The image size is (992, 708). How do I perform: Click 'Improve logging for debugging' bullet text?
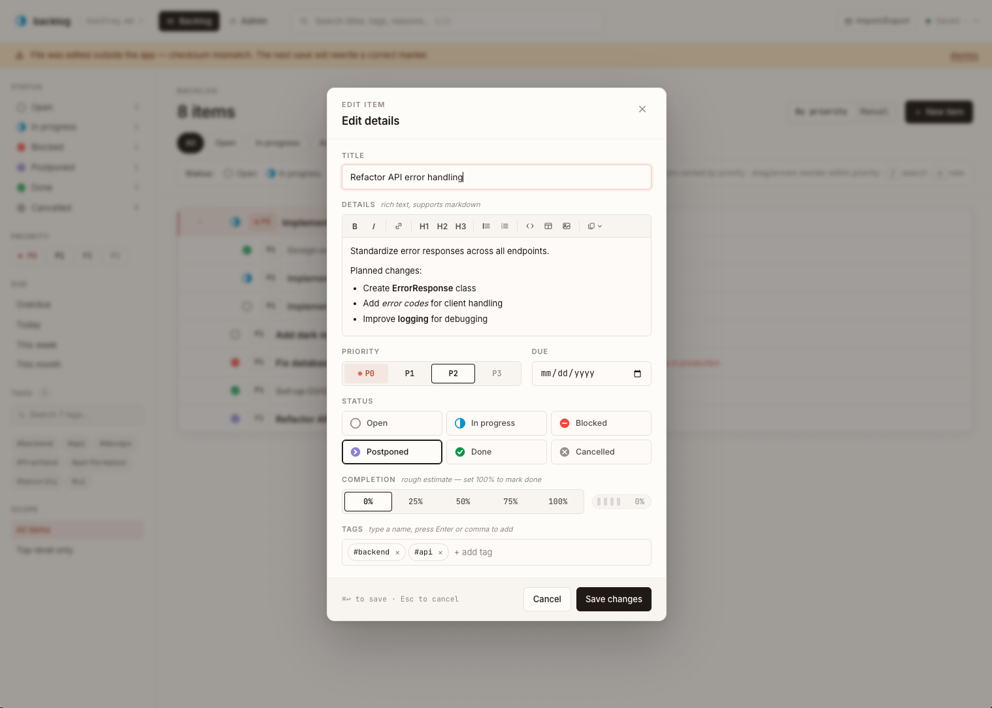point(425,319)
